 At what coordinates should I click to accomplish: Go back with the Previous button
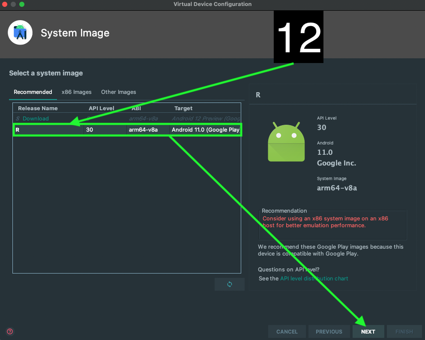point(329,331)
